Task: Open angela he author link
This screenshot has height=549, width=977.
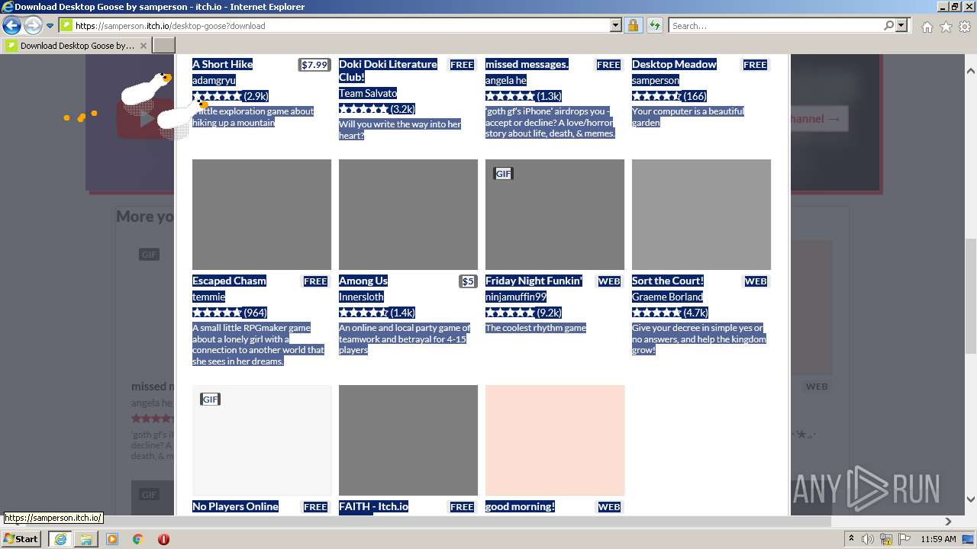Action: tap(506, 80)
